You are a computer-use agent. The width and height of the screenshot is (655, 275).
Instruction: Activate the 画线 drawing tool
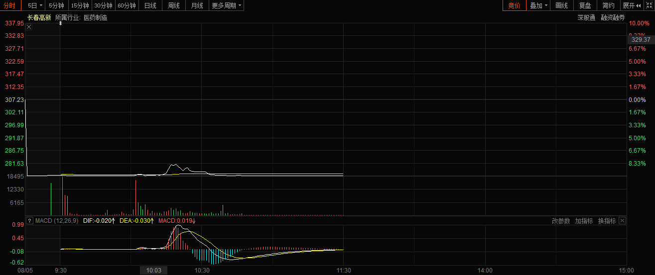[x=561, y=5]
